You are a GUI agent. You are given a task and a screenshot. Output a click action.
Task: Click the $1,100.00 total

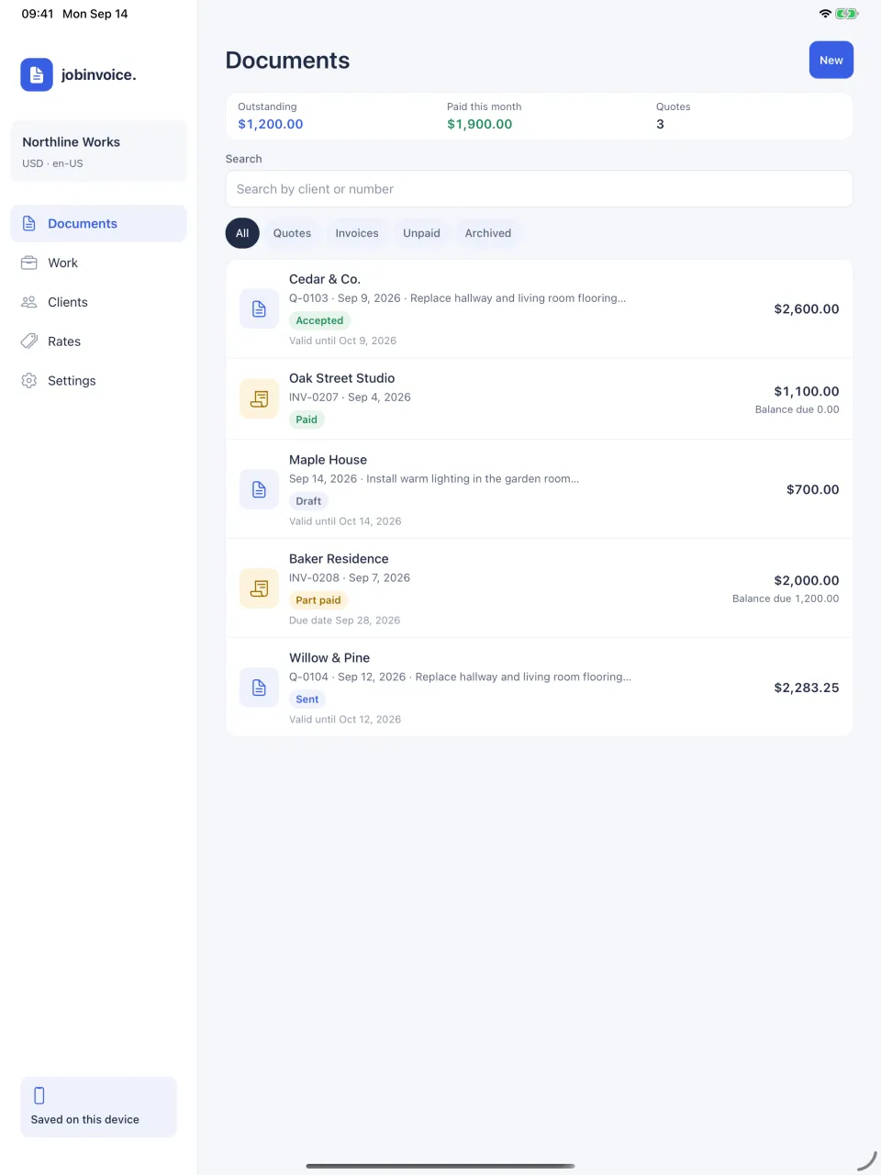pos(807,391)
